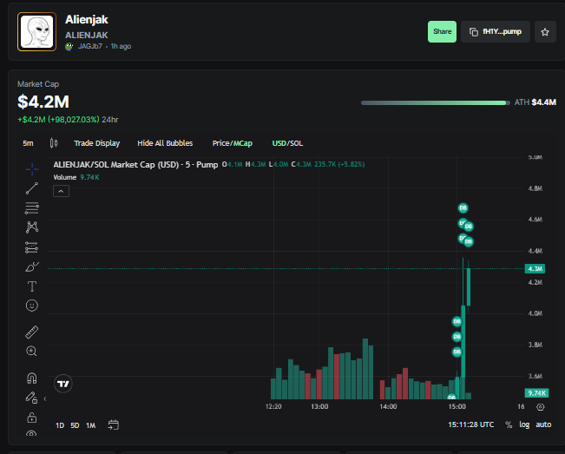Switch the Price/MCap display
This screenshot has width=565, height=454.
click(233, 143)
